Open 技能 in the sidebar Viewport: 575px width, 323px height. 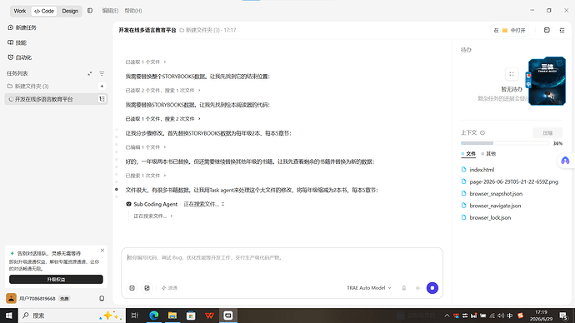tap(17, 42)
